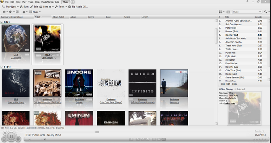Click the Home icon in navigation bar
Image resolution: width=271 pixels, height=143 pixels.
(24, 12)
